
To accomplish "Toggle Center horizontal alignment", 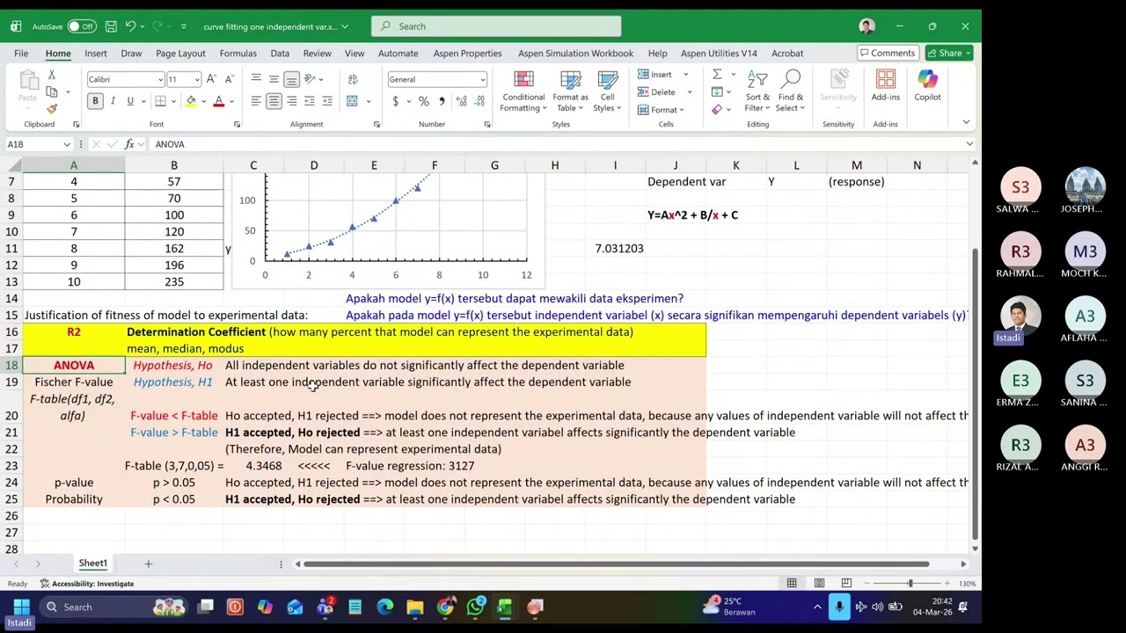I will 274,101.
